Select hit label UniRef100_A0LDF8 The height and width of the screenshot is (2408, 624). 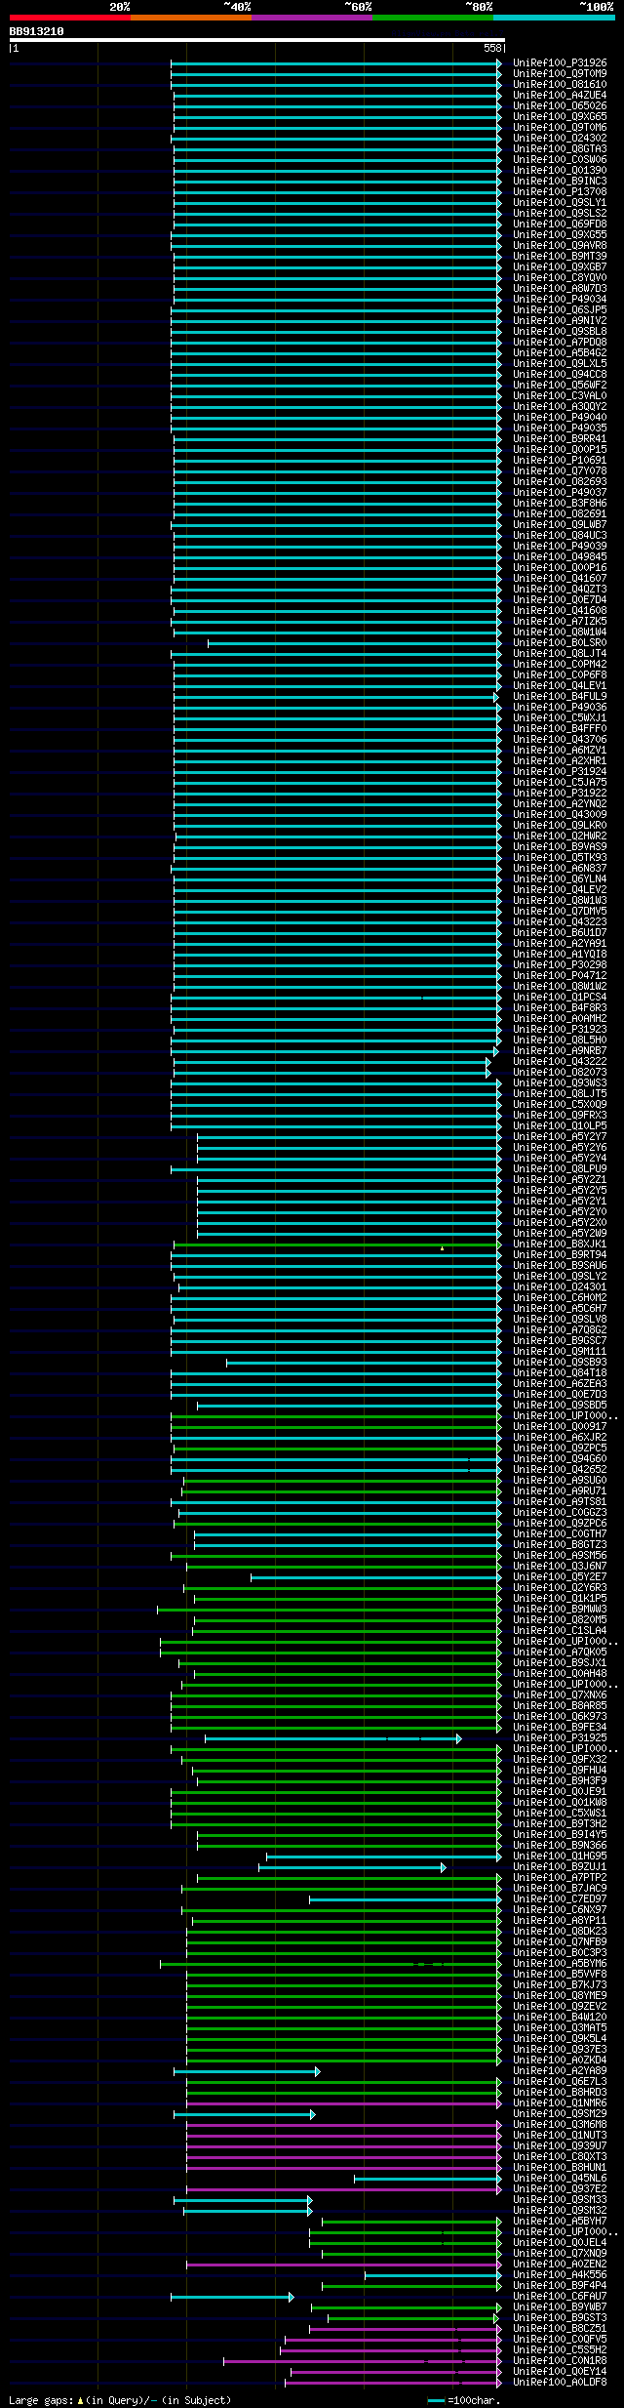pos(560,2382)
